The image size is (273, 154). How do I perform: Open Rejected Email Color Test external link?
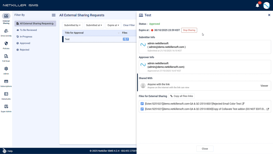click(x=243, y=104)
